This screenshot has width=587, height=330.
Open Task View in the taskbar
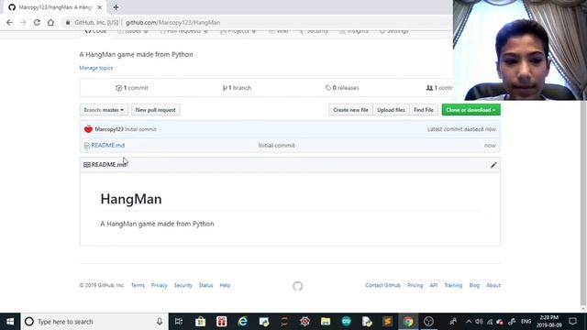point(179,322)
